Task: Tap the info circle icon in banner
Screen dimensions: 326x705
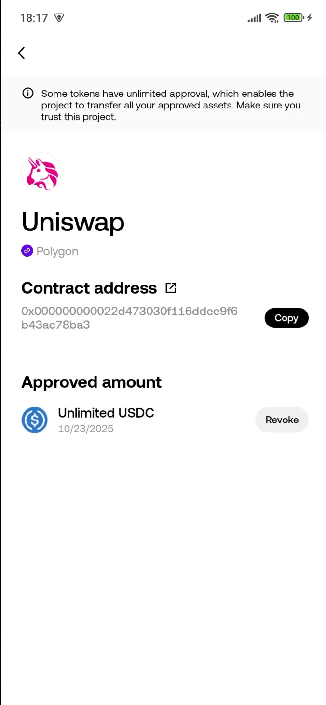Action: (28, 93)
